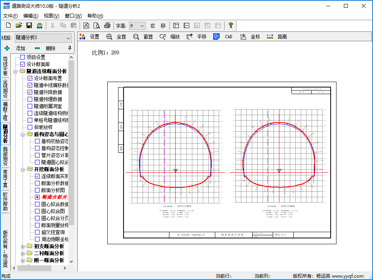Collapse the 开挖断面分析 tree node
The width and height of the screenshot is (373, 280).
click(23, 170)
